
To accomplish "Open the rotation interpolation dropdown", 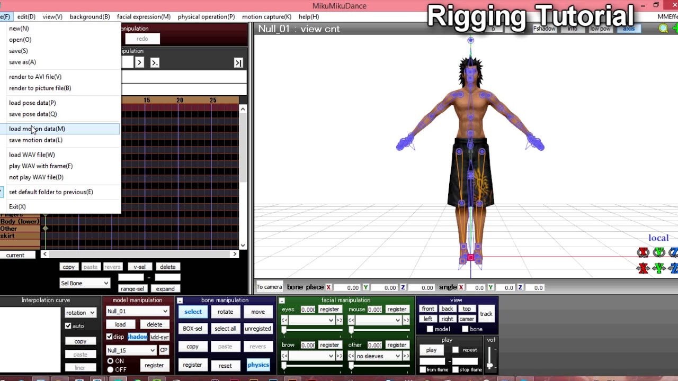I will tap(81, 313).
